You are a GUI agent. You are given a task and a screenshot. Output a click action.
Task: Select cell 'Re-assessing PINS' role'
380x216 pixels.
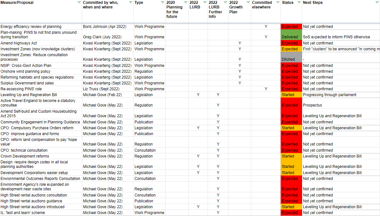(41, 89)
